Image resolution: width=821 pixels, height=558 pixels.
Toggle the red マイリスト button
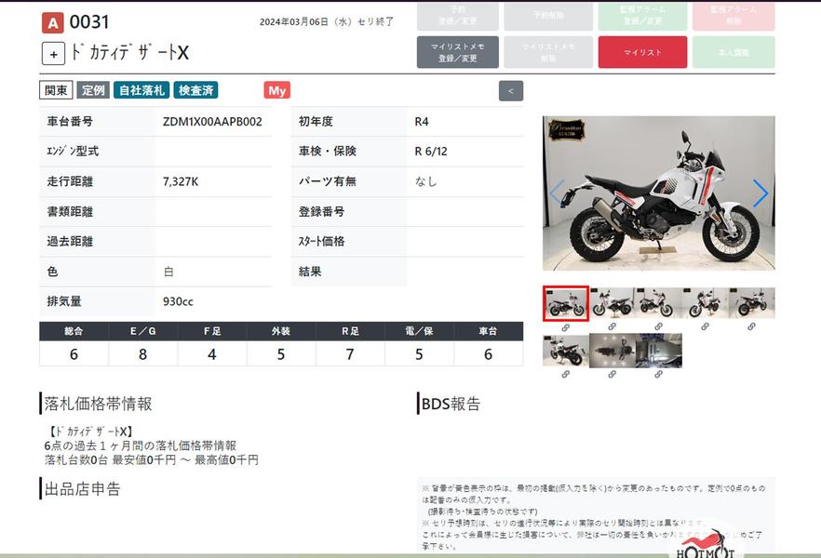pos(642,52)
